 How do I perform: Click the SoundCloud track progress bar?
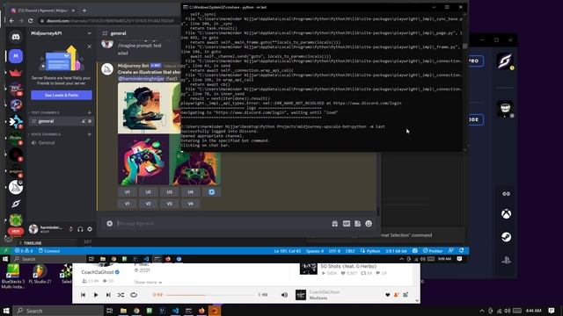tap(210, 295)
